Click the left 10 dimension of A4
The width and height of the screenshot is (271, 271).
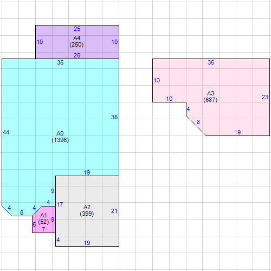point(40,42)
